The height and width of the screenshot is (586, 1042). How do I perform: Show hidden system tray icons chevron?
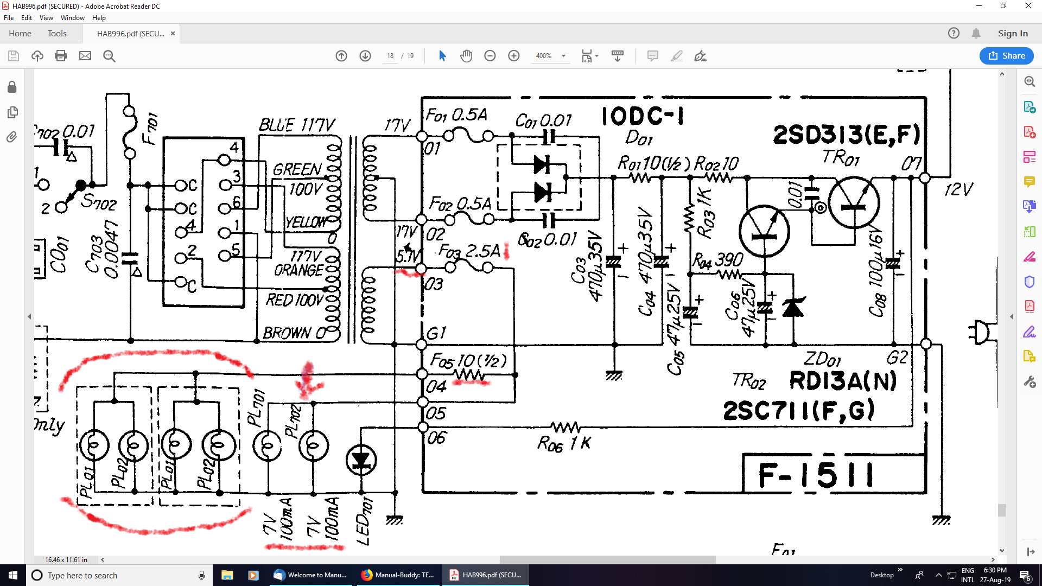[938, 575]
